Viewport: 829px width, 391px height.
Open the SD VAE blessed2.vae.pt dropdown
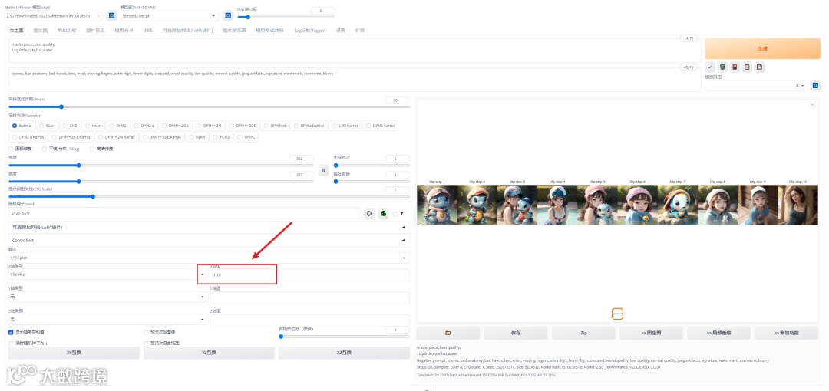tap(169, 16)
